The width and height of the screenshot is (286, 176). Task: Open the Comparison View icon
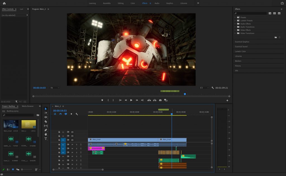(166, 100)
